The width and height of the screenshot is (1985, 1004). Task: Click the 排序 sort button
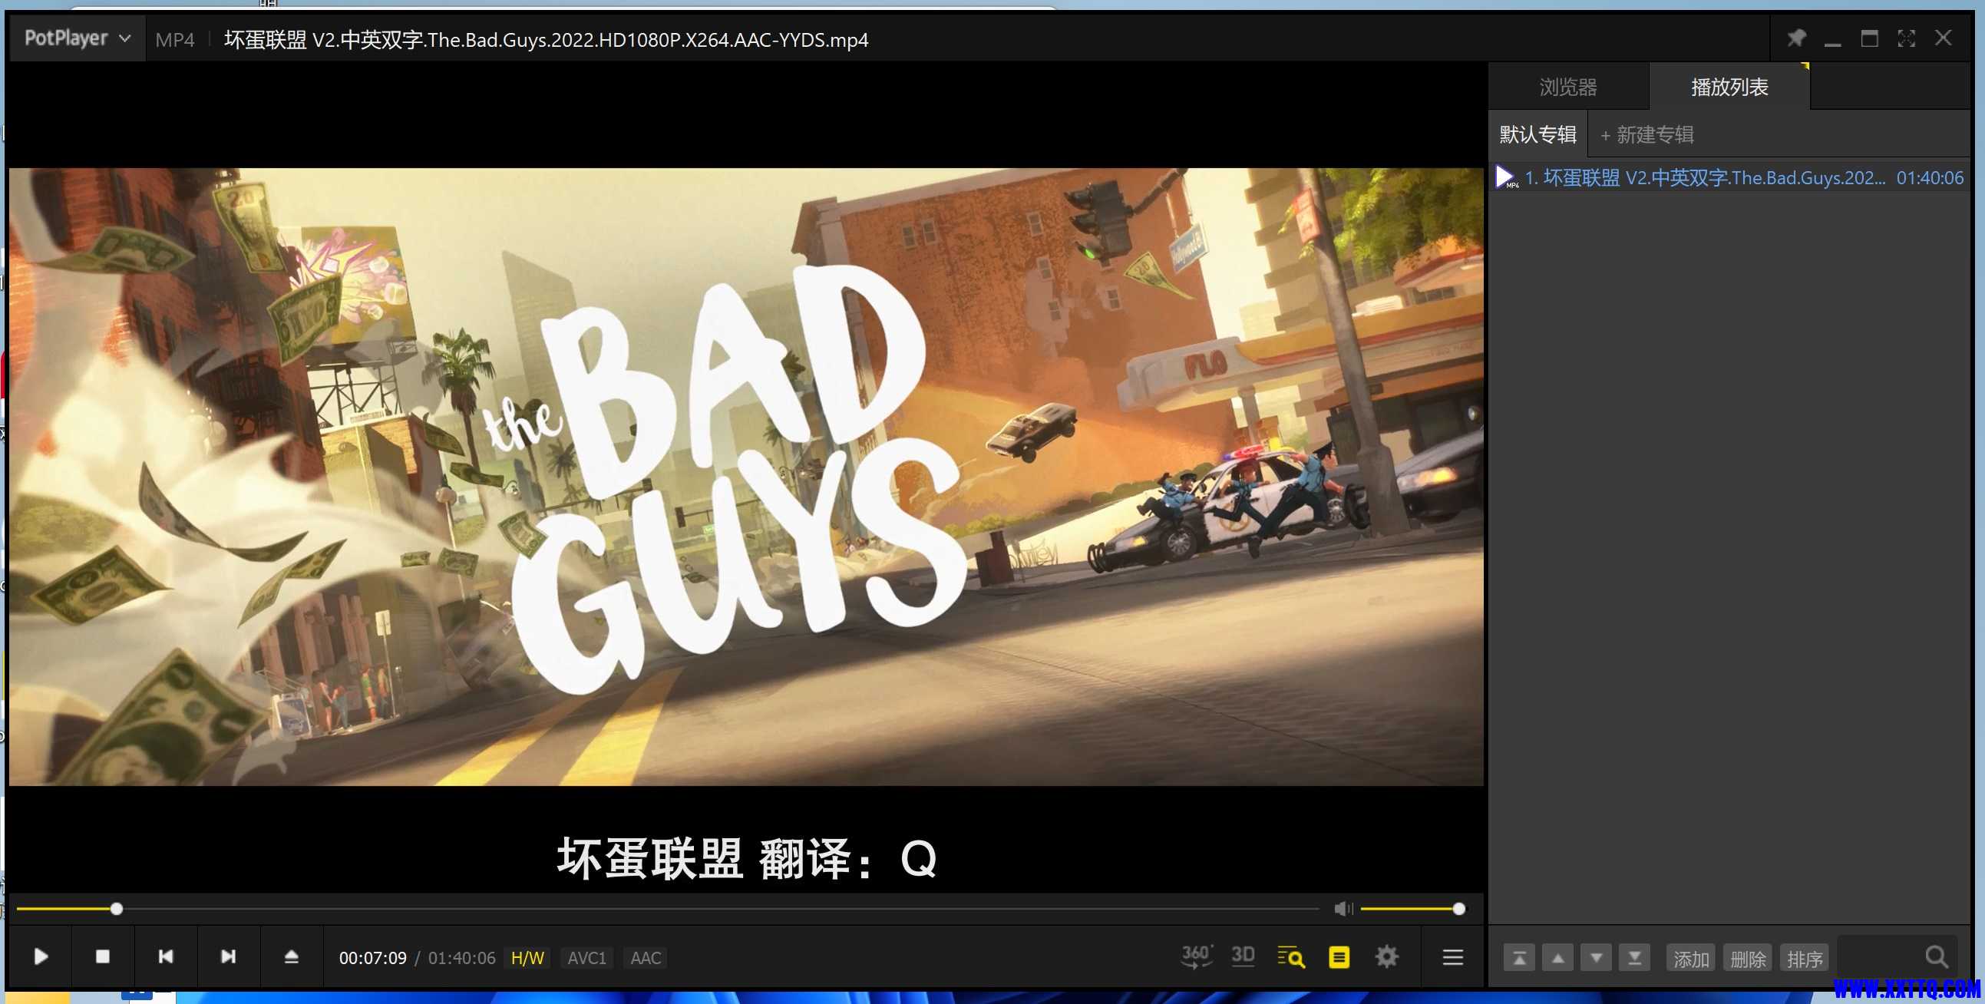click(x=1805, y=959)
